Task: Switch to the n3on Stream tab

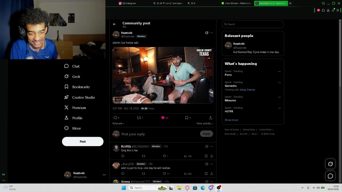Action: [237, 3]
